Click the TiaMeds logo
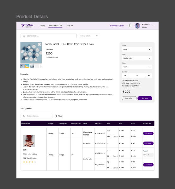Screen dimensions: 175x189 [x=27, y=26]
